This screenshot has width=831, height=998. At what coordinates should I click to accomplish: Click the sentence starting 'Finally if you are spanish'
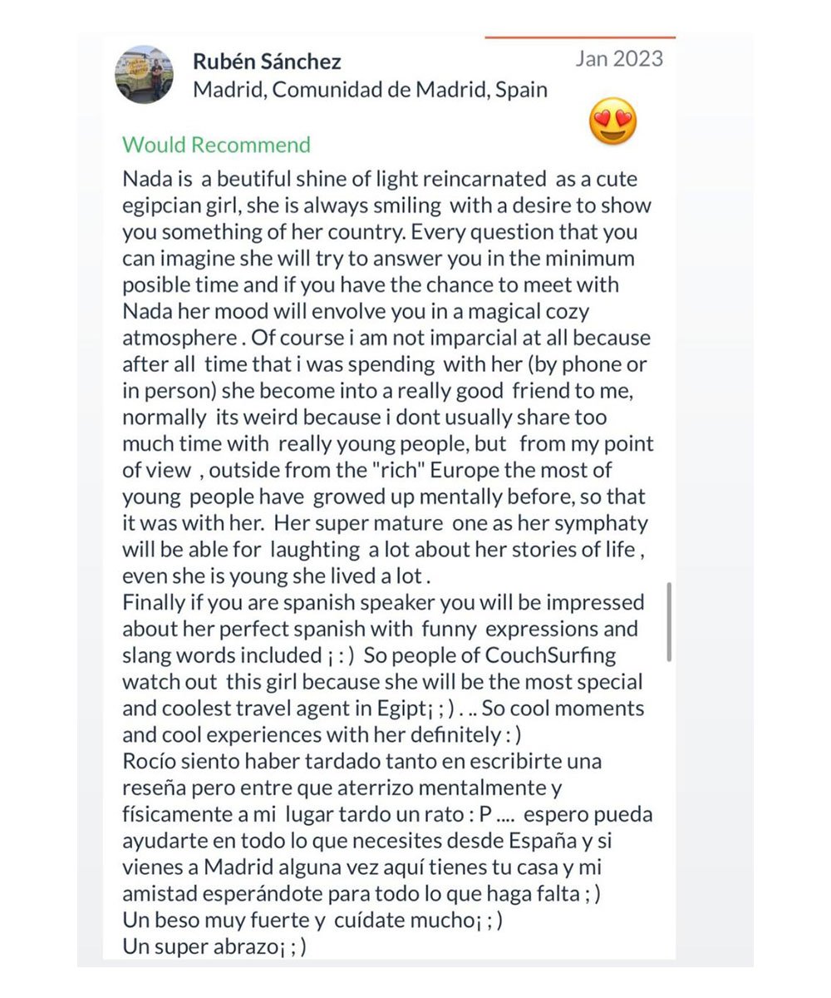click(383, 602)
